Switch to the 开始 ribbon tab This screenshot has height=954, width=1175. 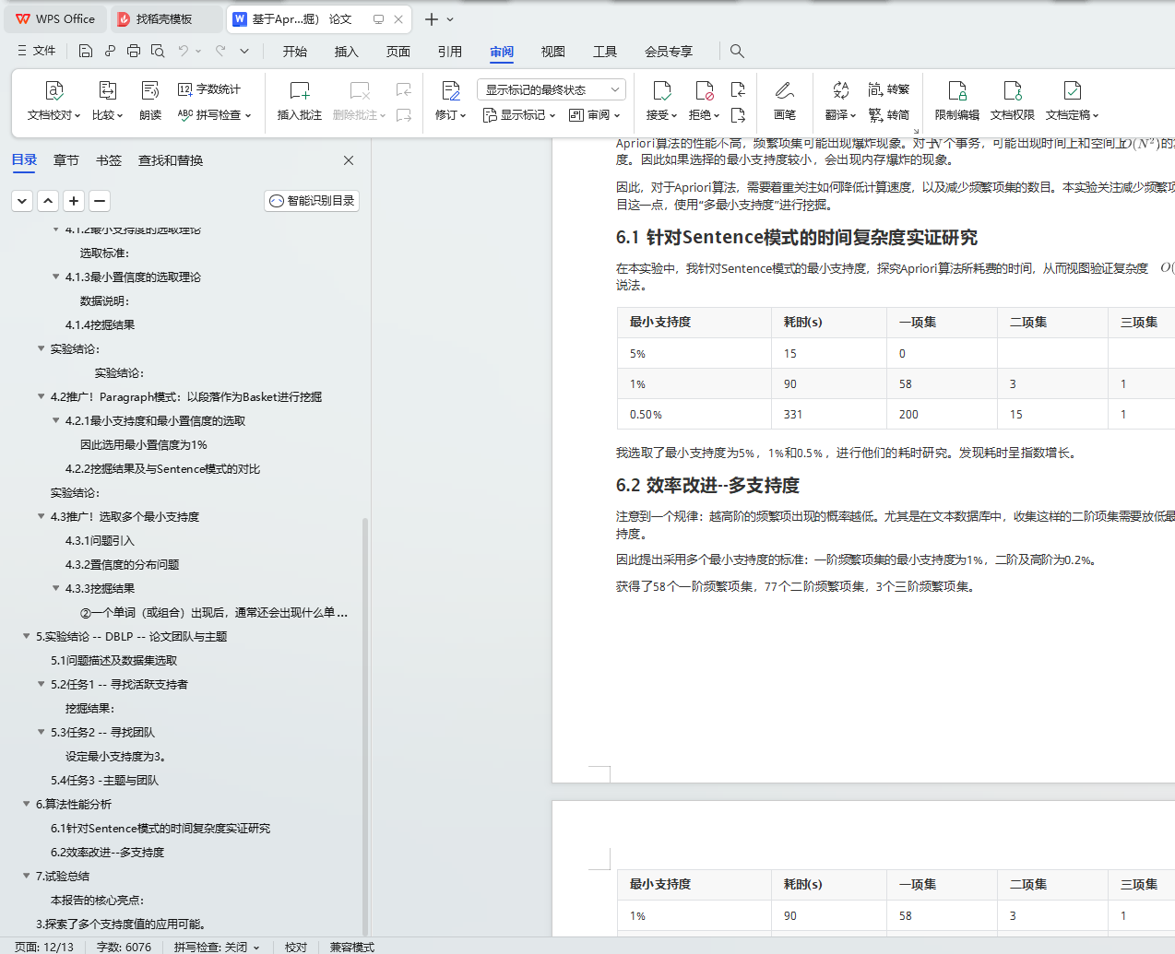pos(295,52)
